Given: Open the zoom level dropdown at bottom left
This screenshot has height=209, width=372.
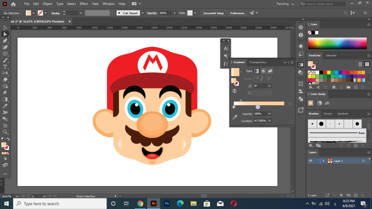Looking at the screenshot, I should 17,196.
